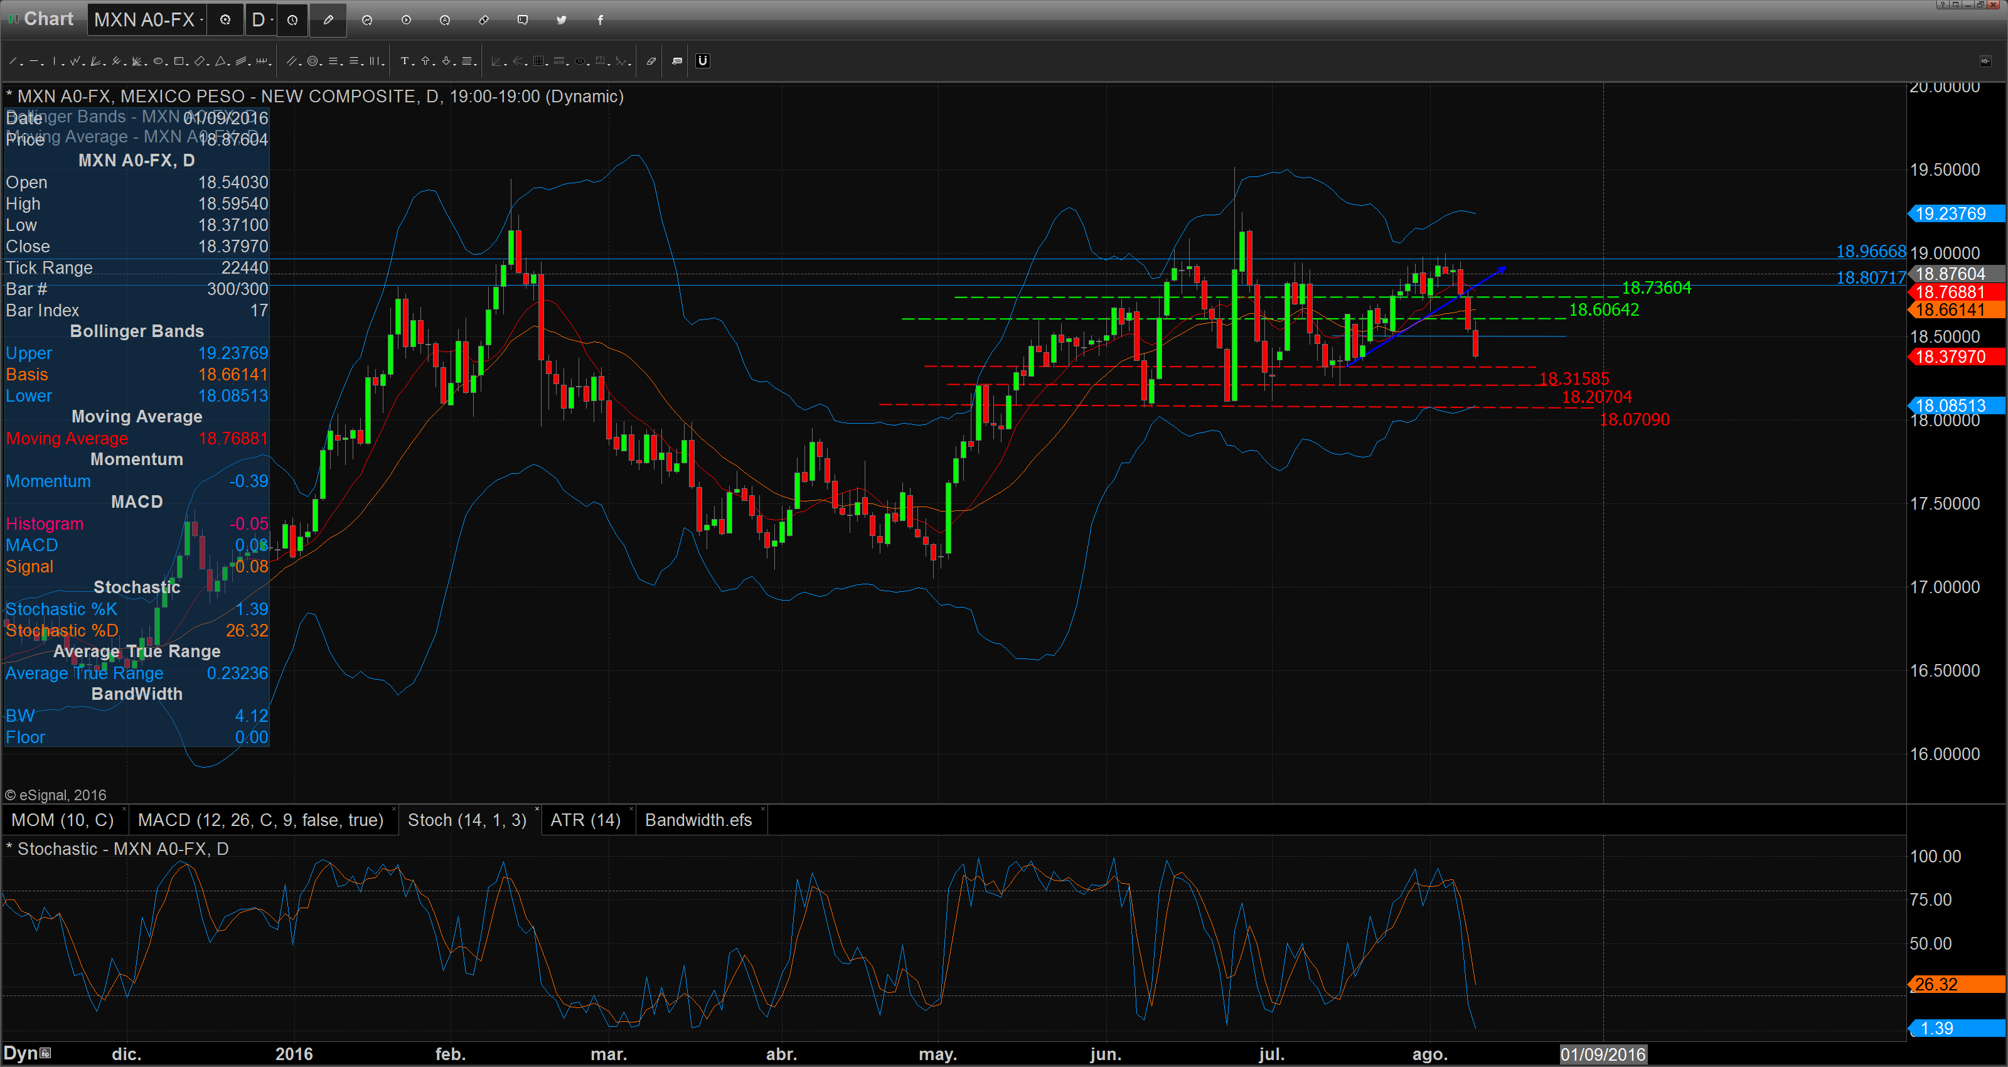This screenshot has width=2008, height=1067.
Task: Click the 18.96668 blue horizontal line label
Action: click(x=1871, y=251)
